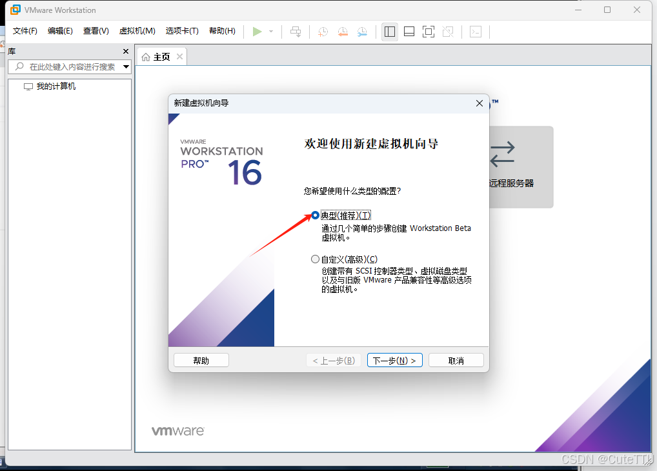This screenshot has width=657, height=471.
Task: Click the console view toolbar icon
Action: [476, 32]
